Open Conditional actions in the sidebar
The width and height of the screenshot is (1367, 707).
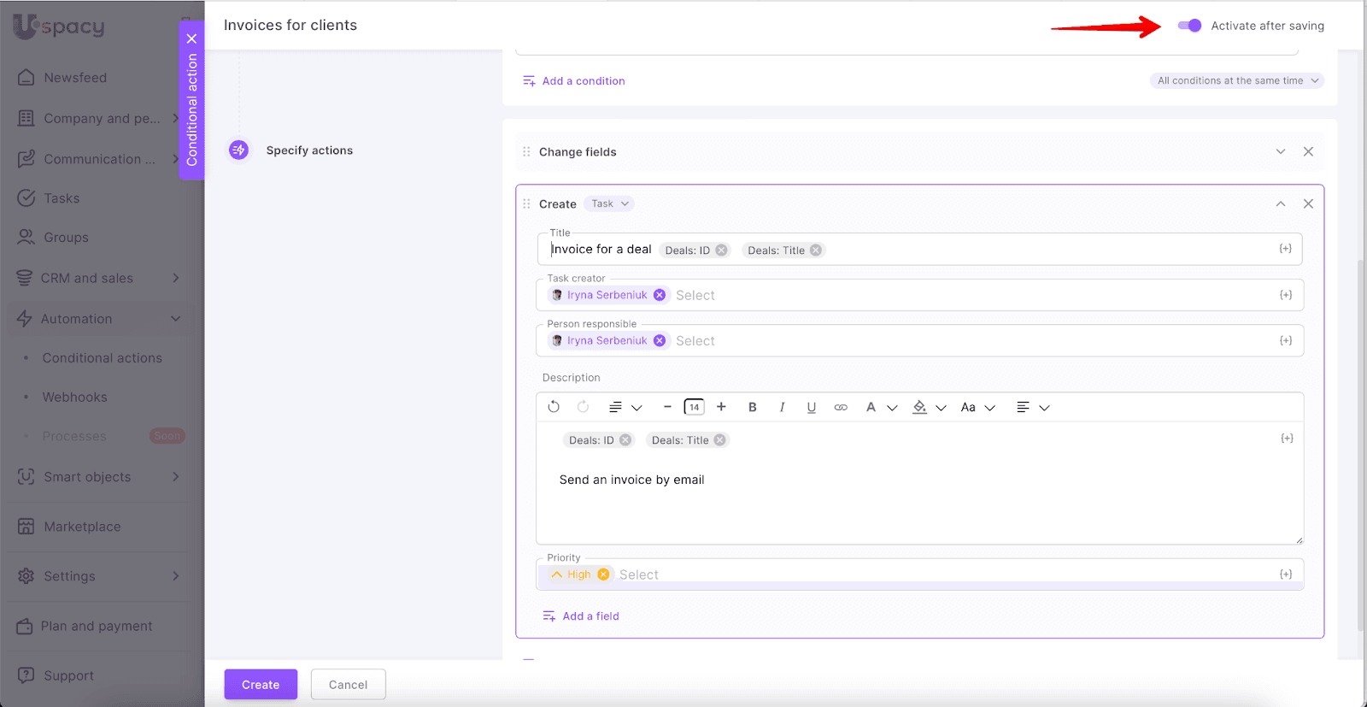(x=102, y=358)
